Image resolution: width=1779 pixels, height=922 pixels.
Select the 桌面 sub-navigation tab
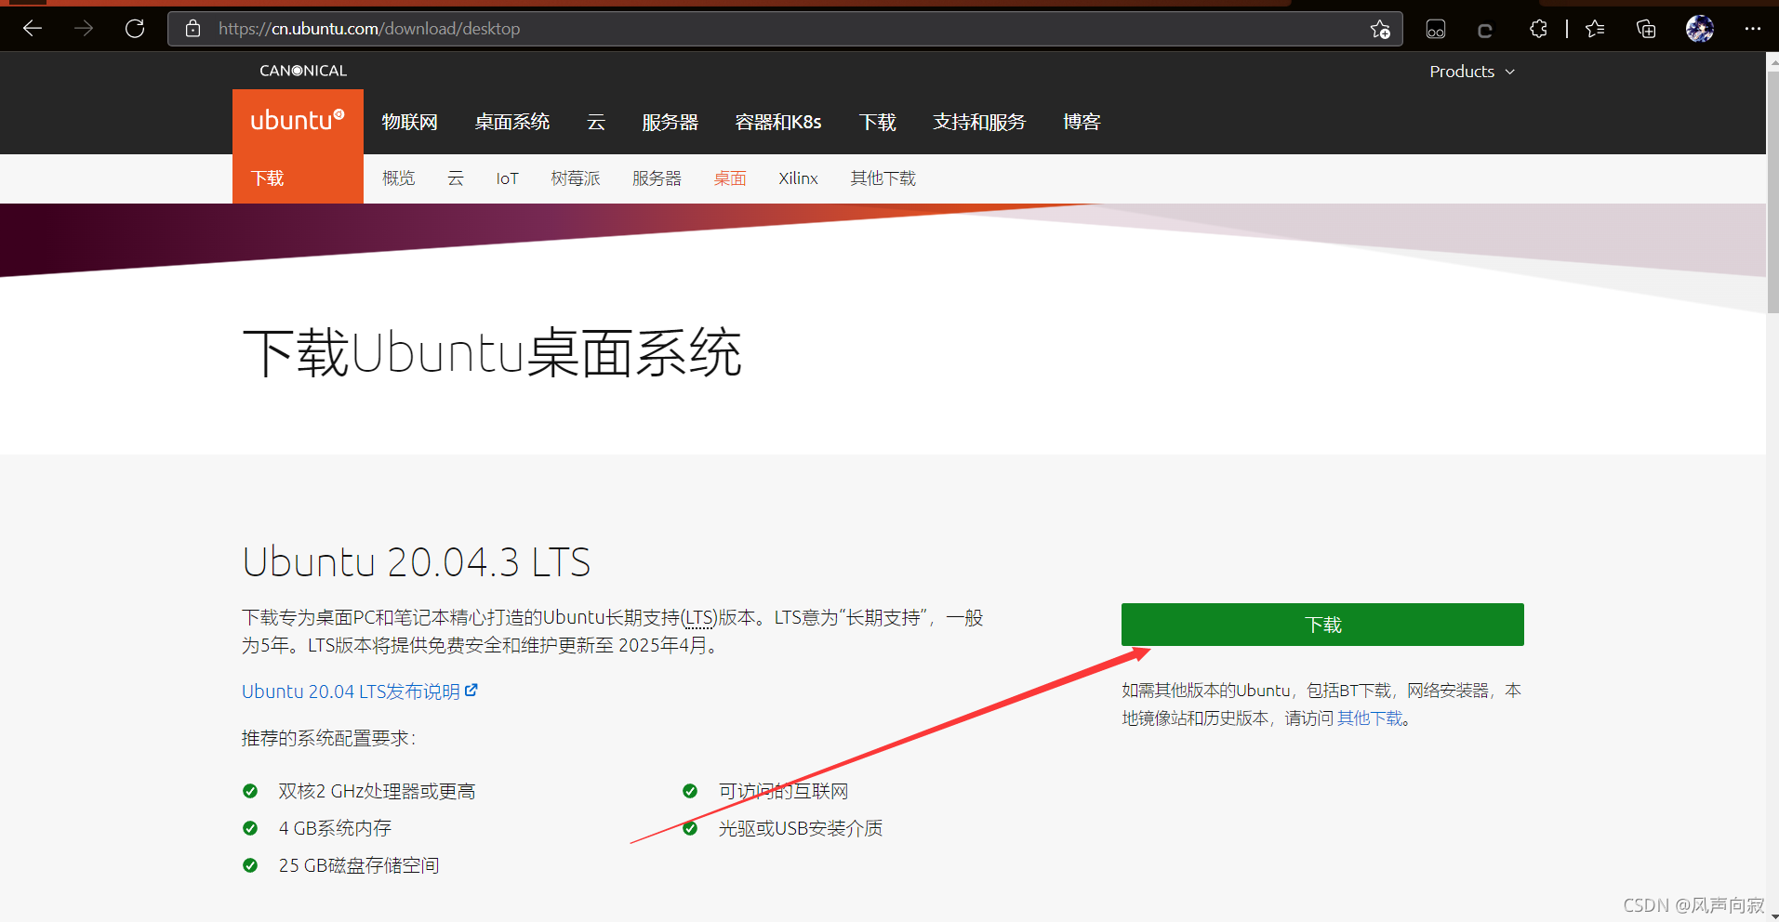click(x=730, y=178)
